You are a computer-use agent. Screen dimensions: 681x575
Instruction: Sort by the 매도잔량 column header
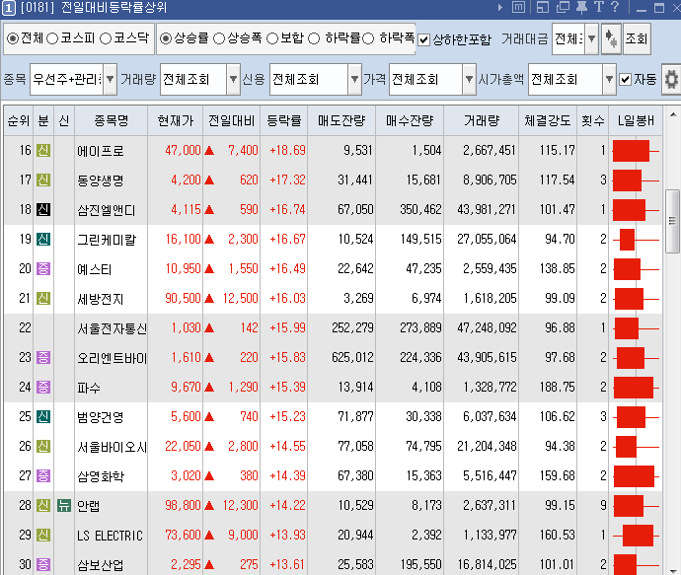[x=341, y=120]
